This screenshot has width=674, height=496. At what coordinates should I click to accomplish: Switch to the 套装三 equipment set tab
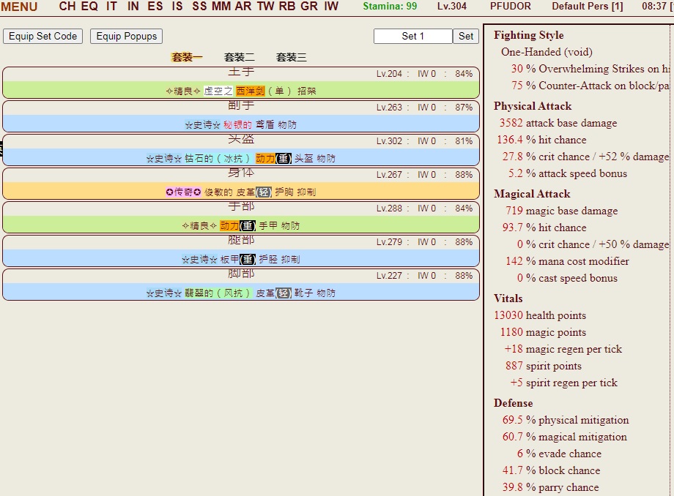292,57
